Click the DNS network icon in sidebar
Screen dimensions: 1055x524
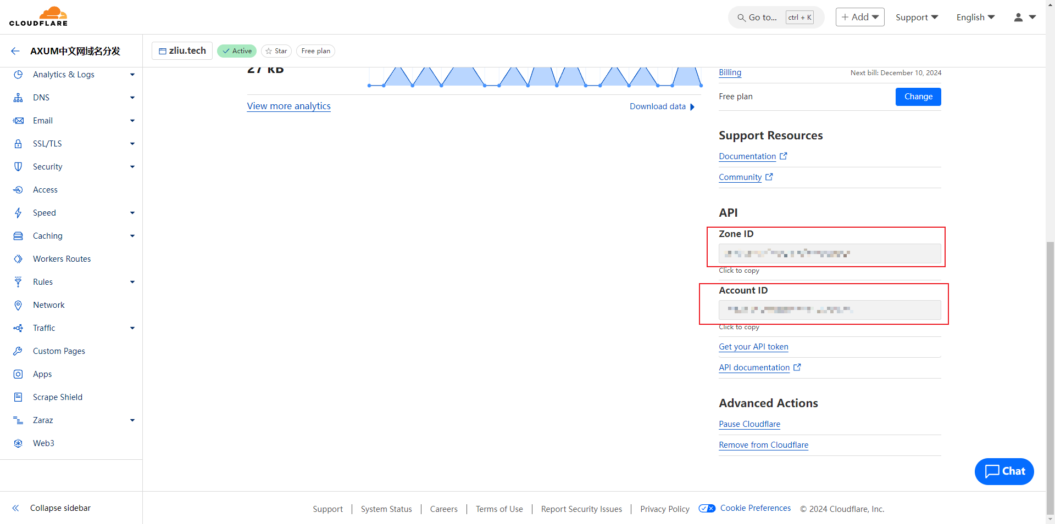(x=18, y=98)
